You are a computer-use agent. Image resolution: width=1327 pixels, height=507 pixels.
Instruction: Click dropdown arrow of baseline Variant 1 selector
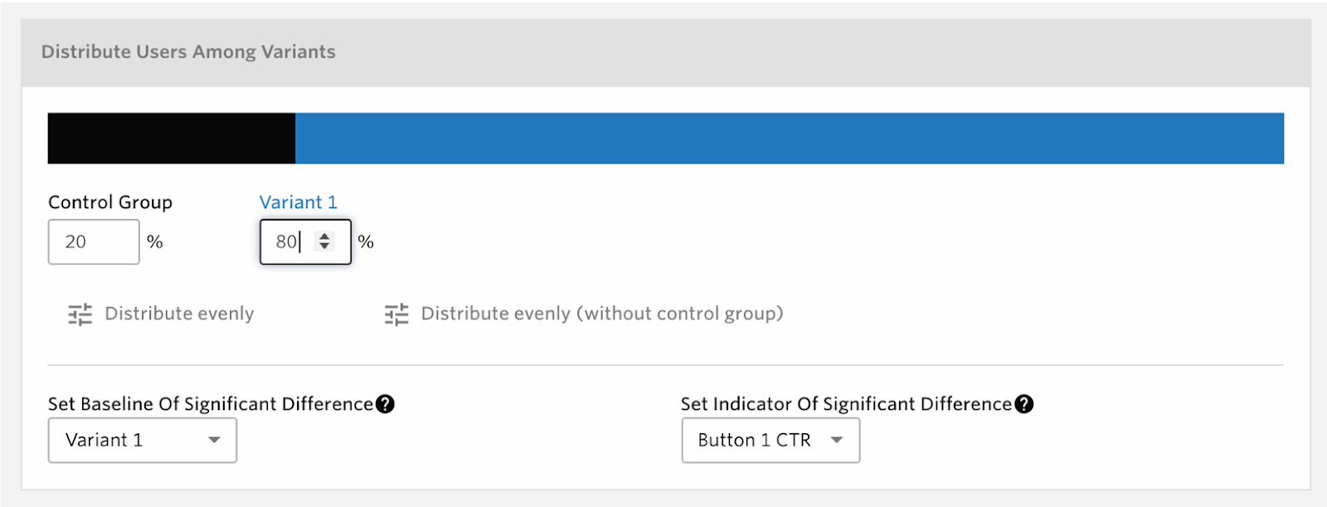coord(214,440)
